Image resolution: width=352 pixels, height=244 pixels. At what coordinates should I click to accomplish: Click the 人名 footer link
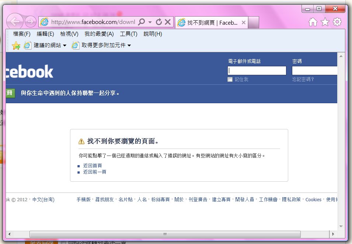coord(142,199)
